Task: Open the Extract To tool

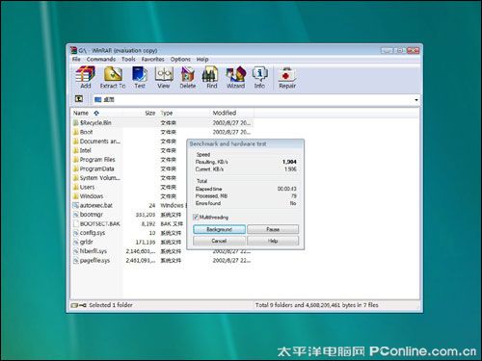Action: pyautogui.click(x=113, y=77)
